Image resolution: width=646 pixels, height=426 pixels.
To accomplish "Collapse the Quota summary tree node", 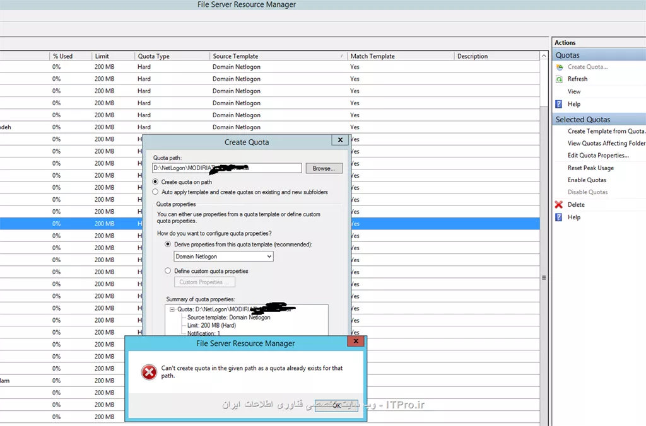I will 172,309.
